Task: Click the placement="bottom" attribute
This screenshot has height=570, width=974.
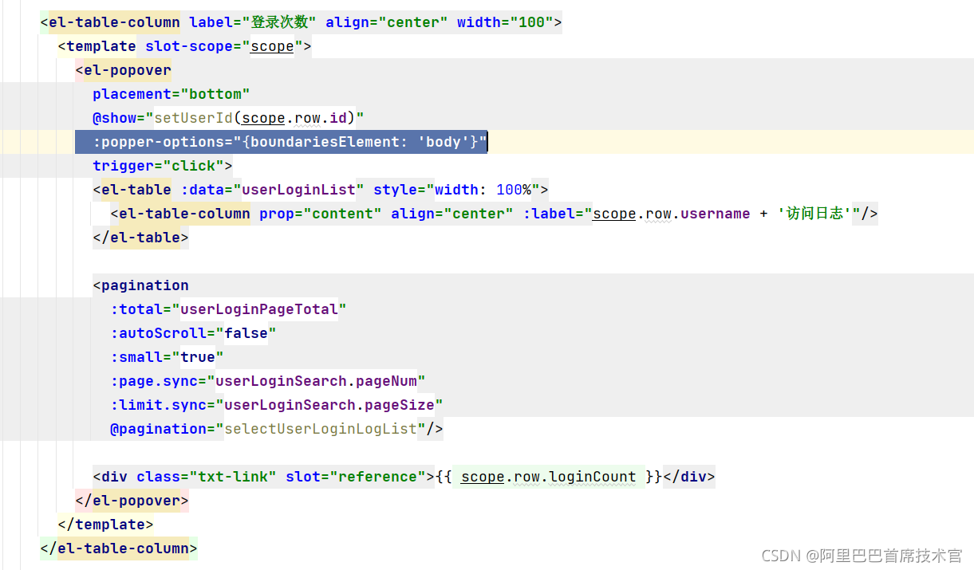Action: point(171,94)
